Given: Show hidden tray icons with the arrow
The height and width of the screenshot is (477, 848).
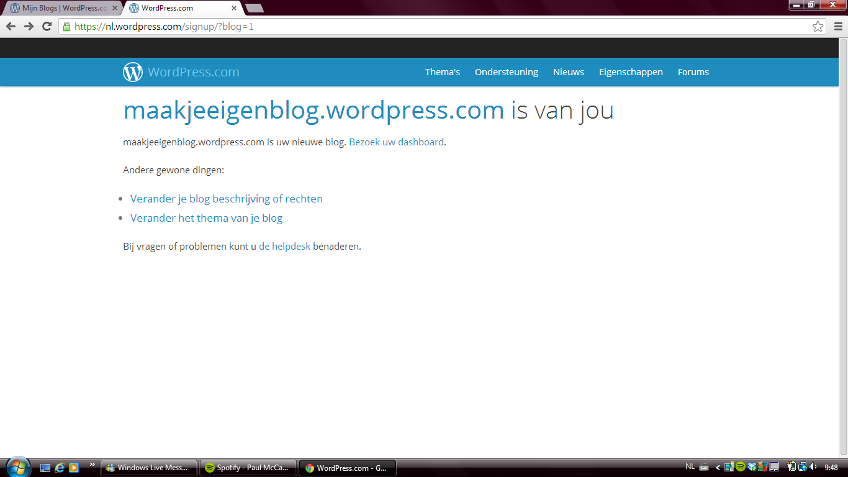Looking at the screenshot, I should pos(718,468).
